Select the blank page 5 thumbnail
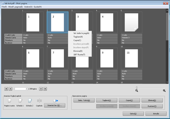Viewport: 170px width, 119px height. coord(132,22)
